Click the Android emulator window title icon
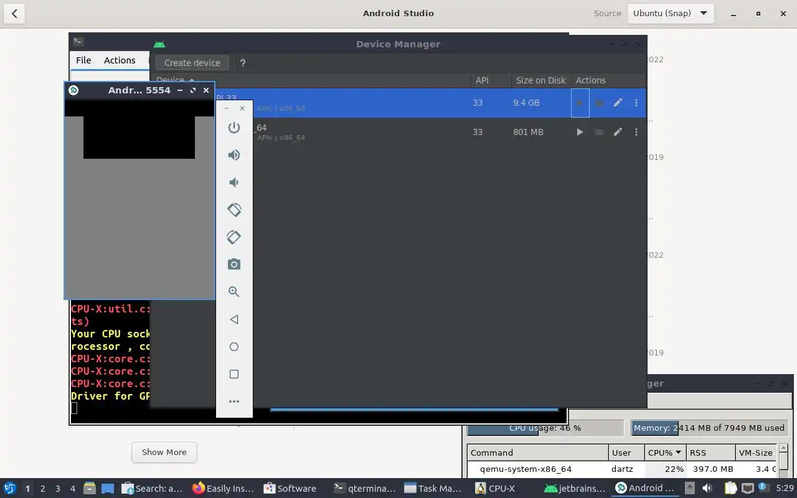797x498 pixels. point(73,90)
